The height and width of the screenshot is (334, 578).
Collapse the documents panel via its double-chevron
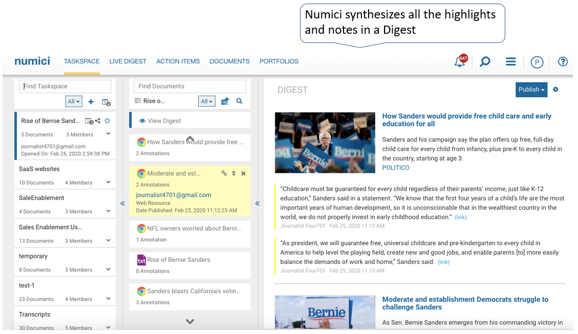pyautogui.click(x=258, y=203)
